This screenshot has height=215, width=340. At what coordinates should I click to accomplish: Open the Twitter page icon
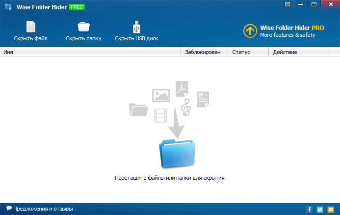[x=320, y=210]
